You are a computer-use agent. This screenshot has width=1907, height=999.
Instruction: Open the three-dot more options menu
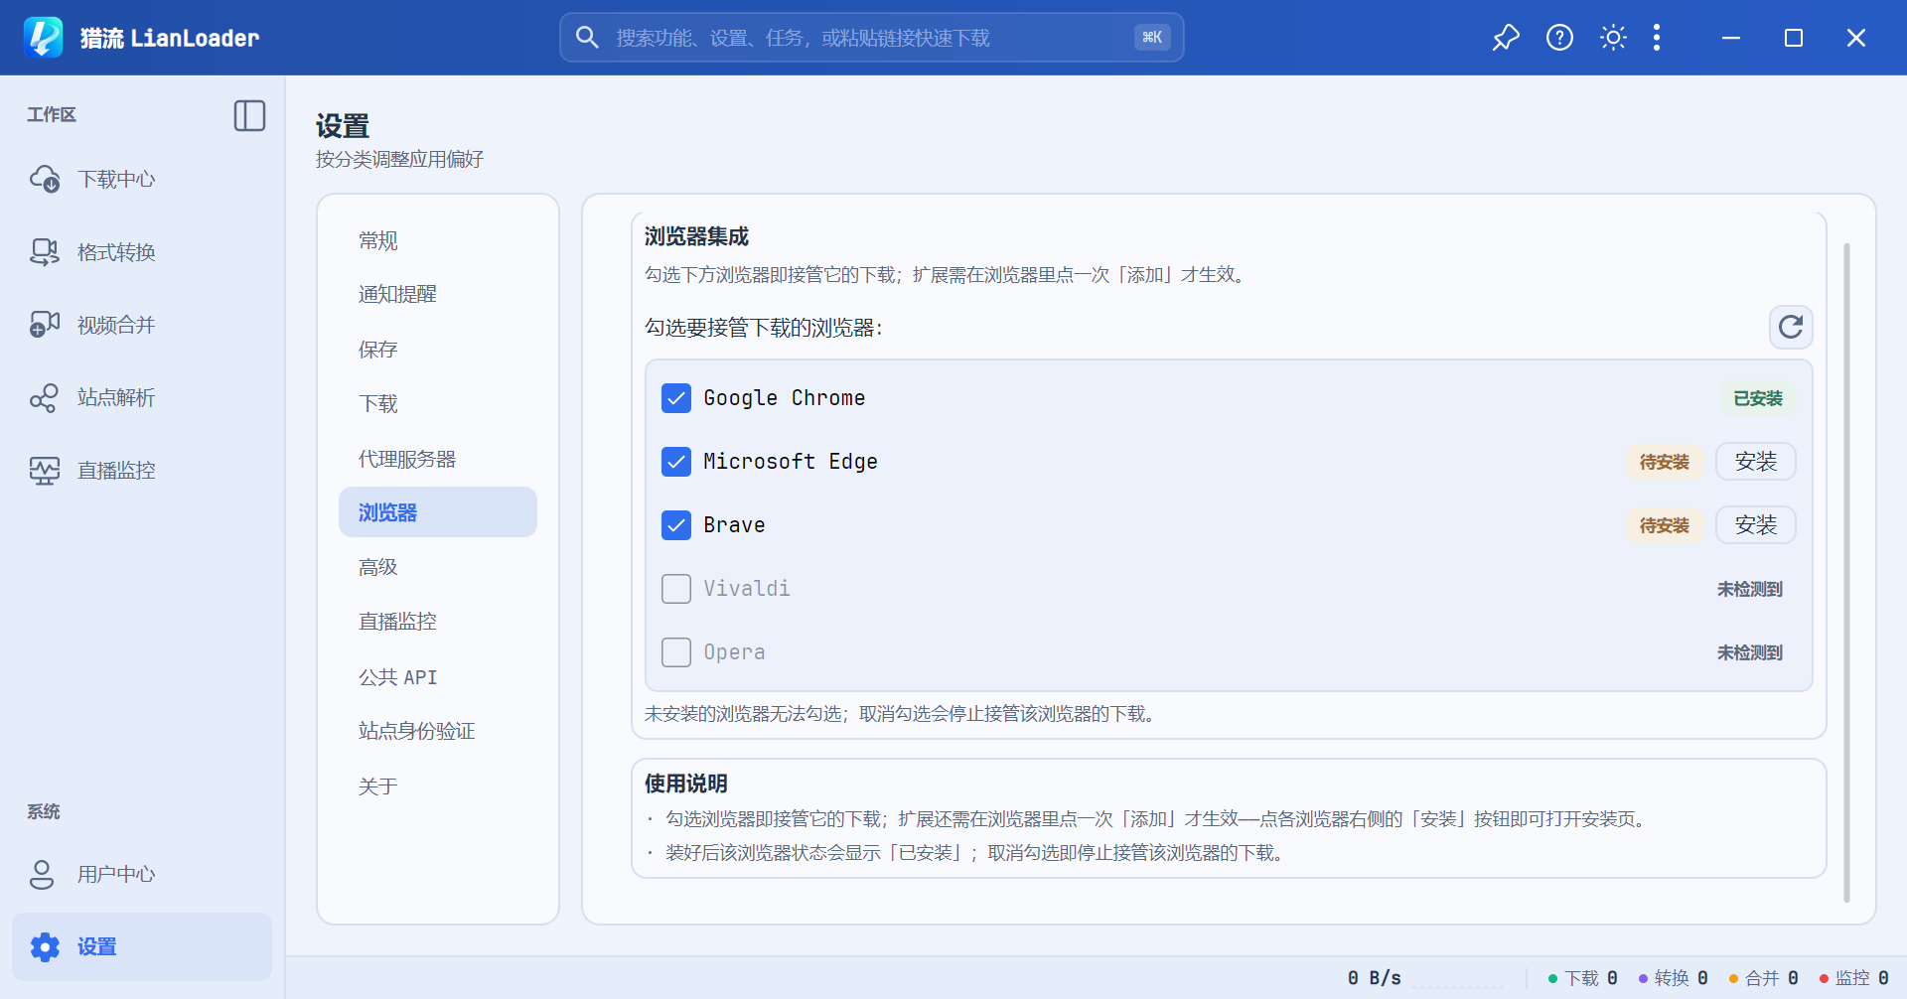point(1657,38)
